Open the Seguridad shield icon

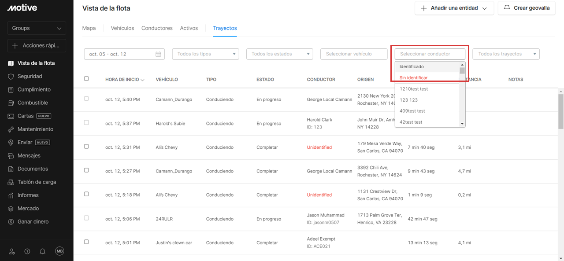click(11, 77)
